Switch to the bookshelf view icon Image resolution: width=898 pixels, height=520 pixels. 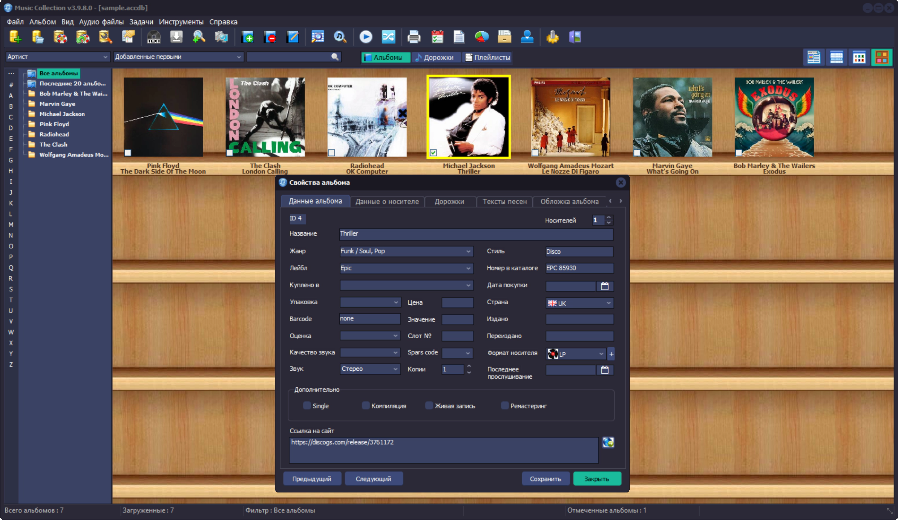pyautogui.click(x=882, y=57)
